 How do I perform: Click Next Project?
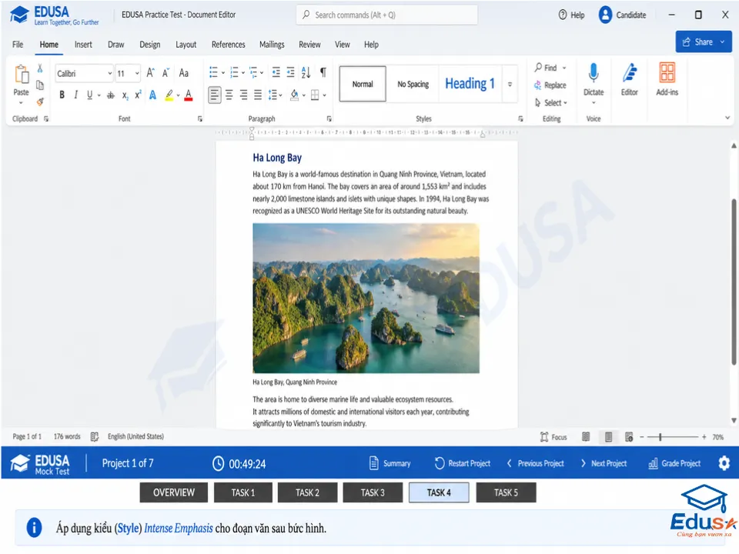[x=604, y=463]
